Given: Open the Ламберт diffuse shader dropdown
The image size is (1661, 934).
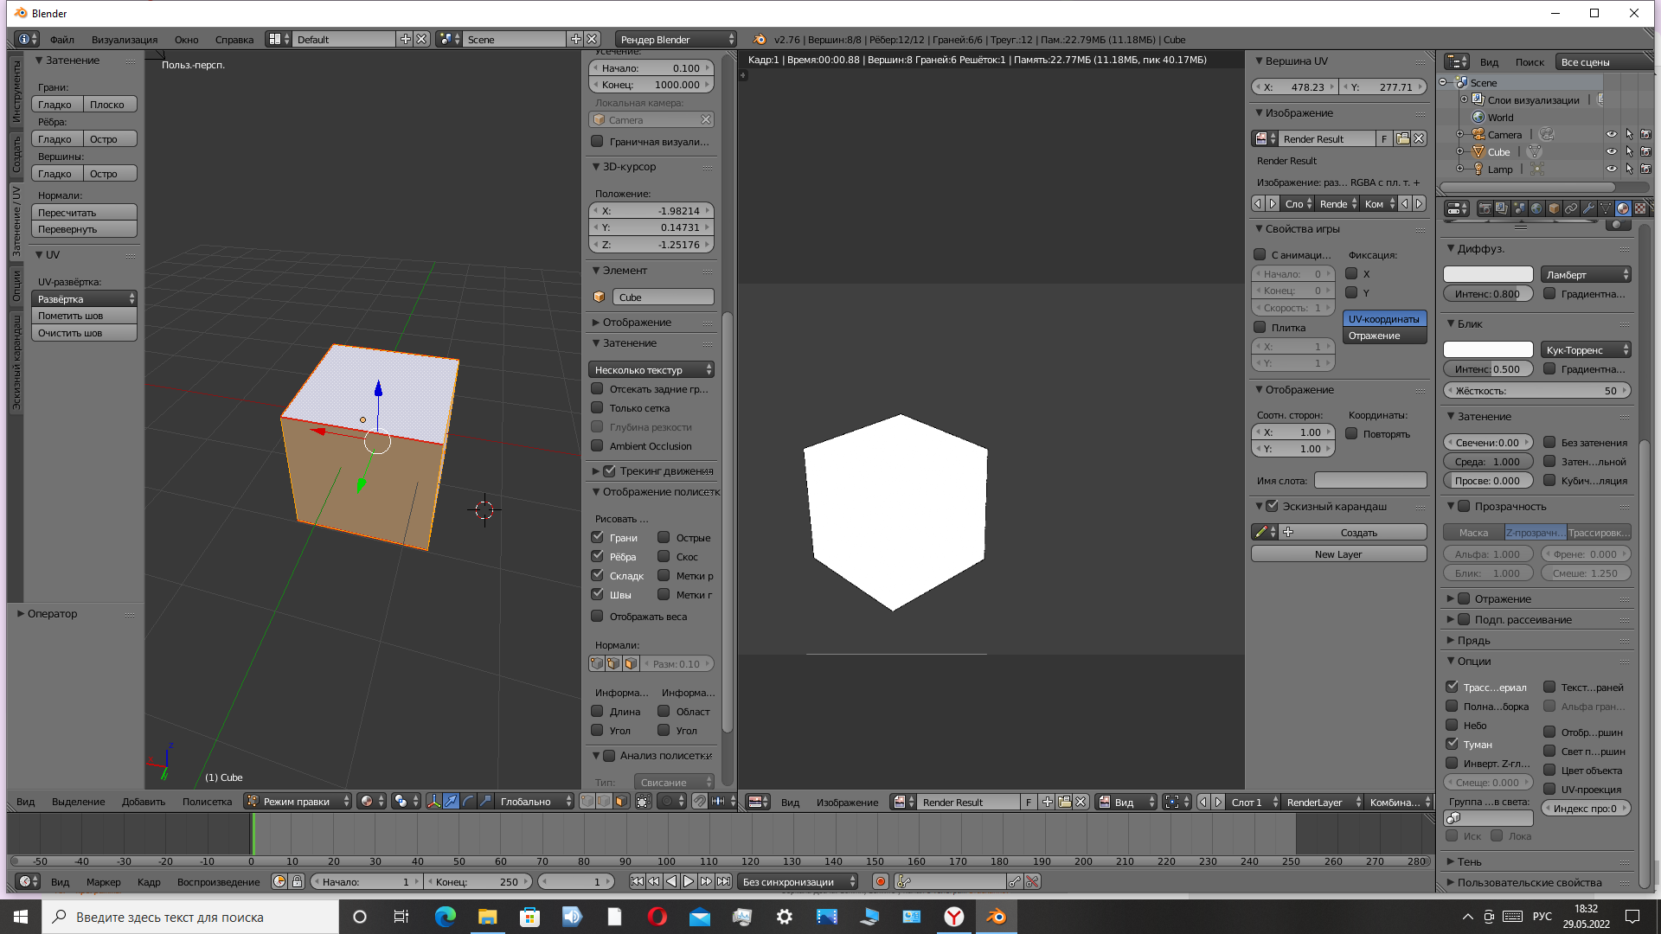Looking at the screenshot, I should (x=1586, y=275).
